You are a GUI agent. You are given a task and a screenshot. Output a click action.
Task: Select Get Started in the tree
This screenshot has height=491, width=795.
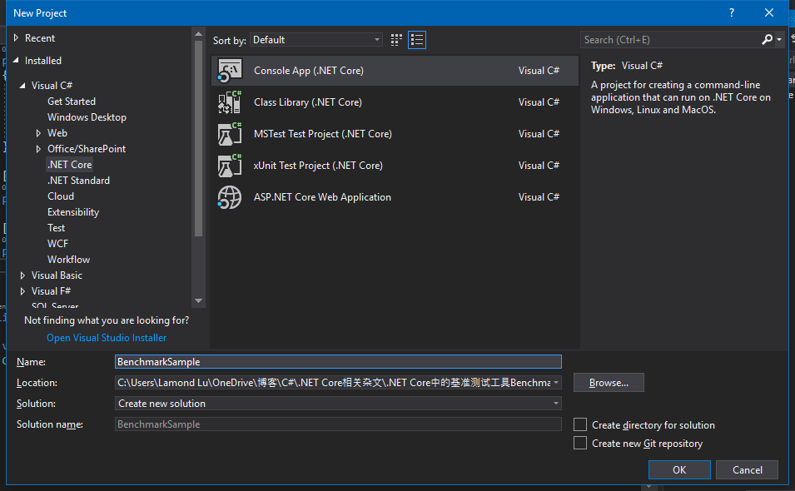pos(72,102)
